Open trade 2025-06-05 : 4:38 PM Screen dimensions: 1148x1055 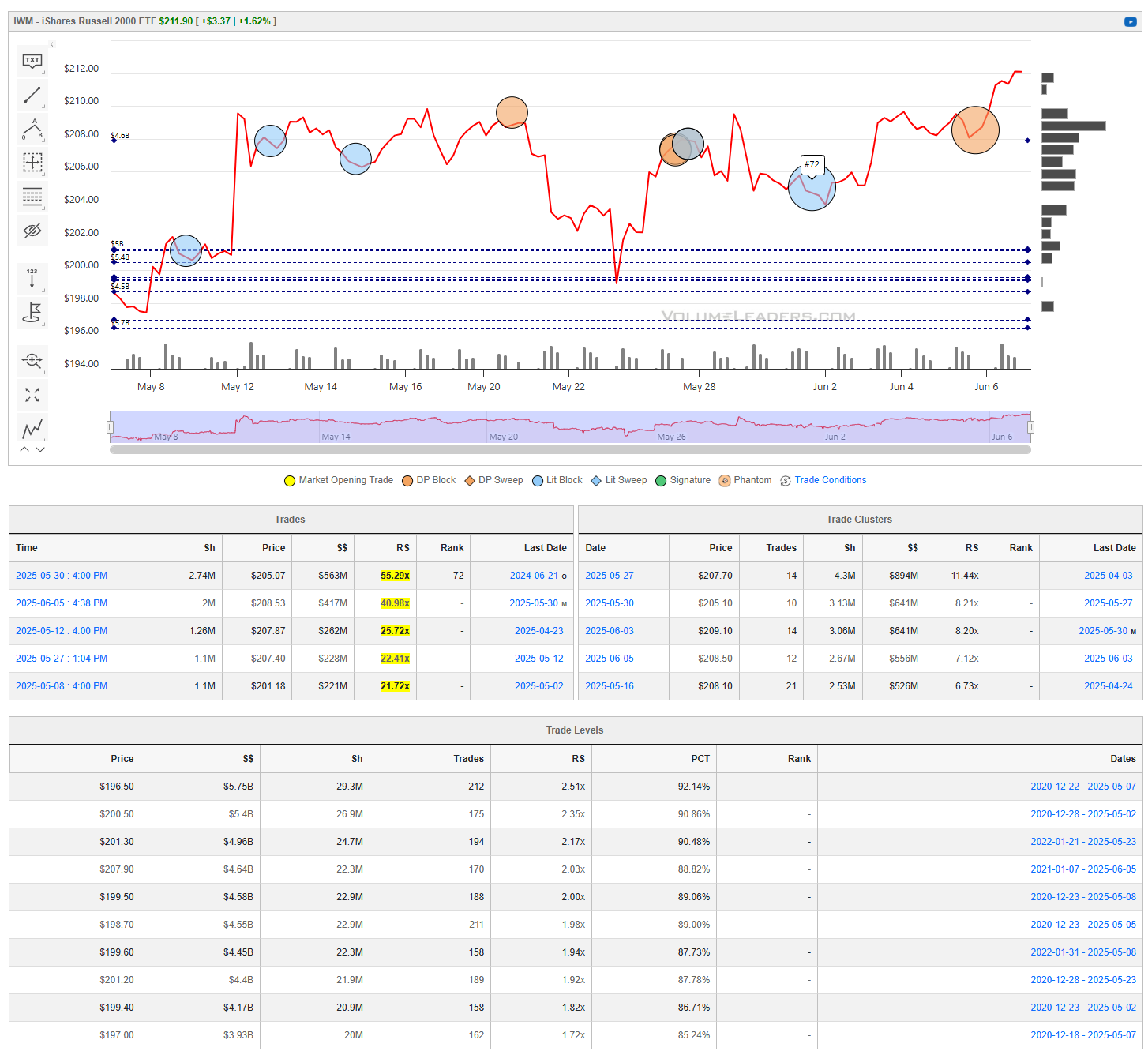coord(62,603)
